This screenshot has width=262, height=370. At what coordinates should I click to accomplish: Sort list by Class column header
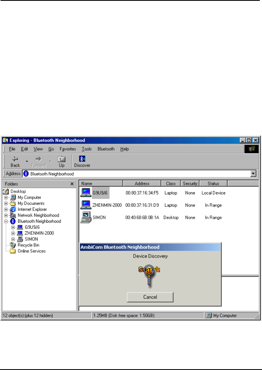click(x=171, y=184)
